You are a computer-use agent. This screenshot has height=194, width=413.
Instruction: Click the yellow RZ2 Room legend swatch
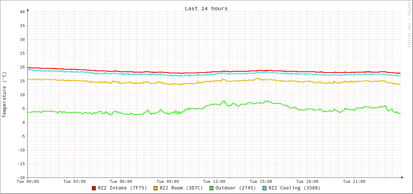(156, 188)
